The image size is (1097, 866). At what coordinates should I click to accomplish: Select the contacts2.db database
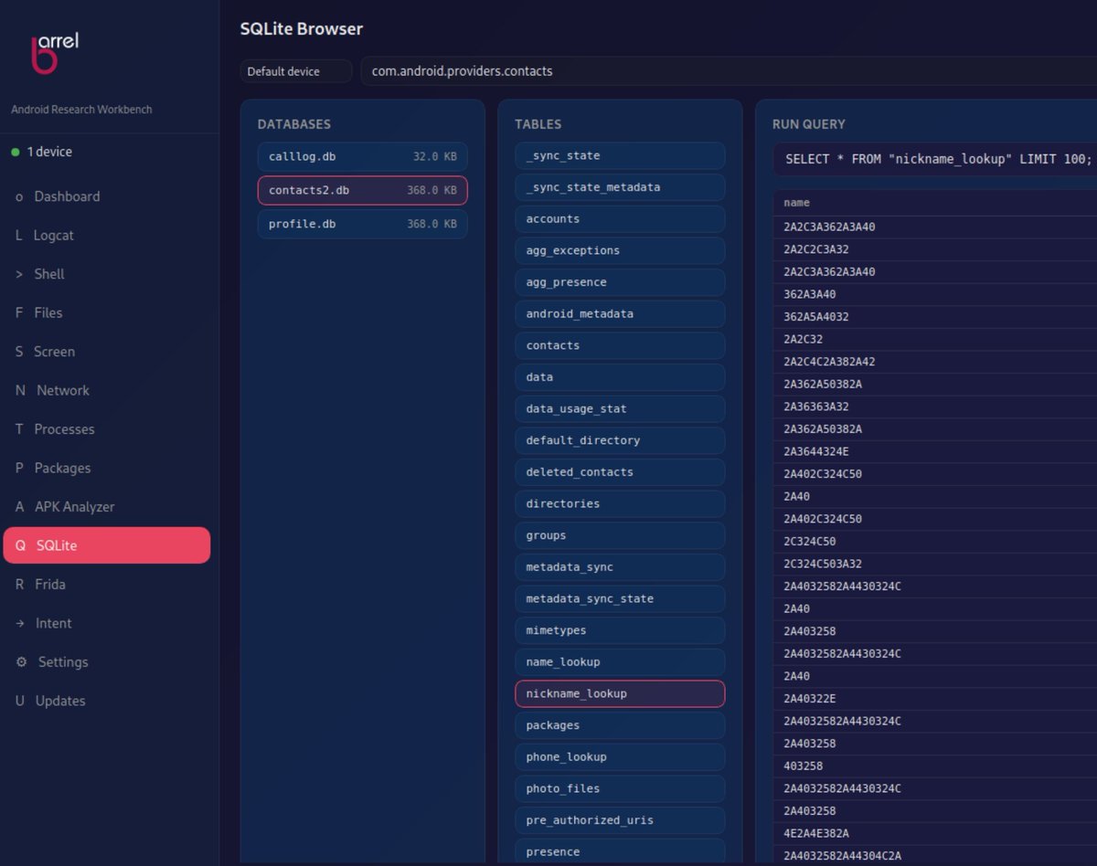point(363,190)
